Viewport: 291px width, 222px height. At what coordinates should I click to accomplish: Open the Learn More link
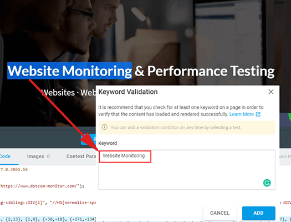click(242, 114)
